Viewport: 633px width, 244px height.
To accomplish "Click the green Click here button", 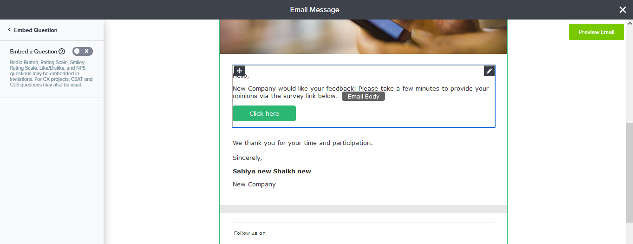I will (264, 113).
